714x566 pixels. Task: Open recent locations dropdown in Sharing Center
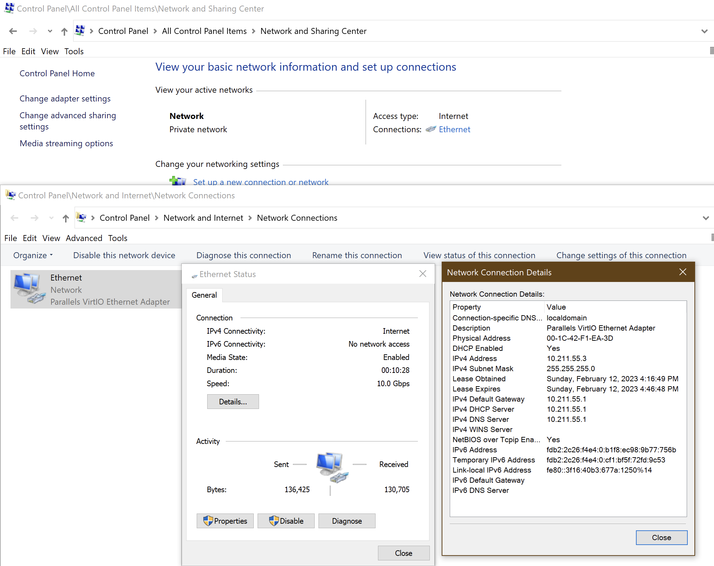click(x=50, y=31)
